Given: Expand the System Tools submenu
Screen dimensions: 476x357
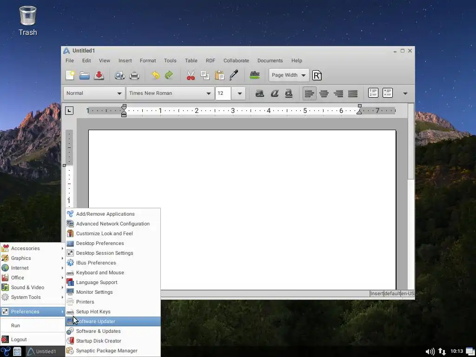Looking at the screenshot, I should (33, 297).
